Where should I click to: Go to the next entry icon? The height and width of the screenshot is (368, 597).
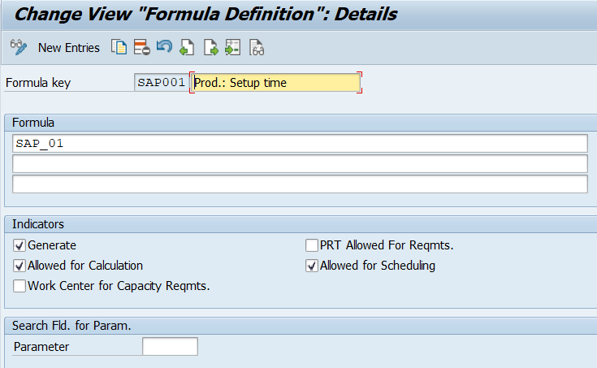(x=210, y=48)
